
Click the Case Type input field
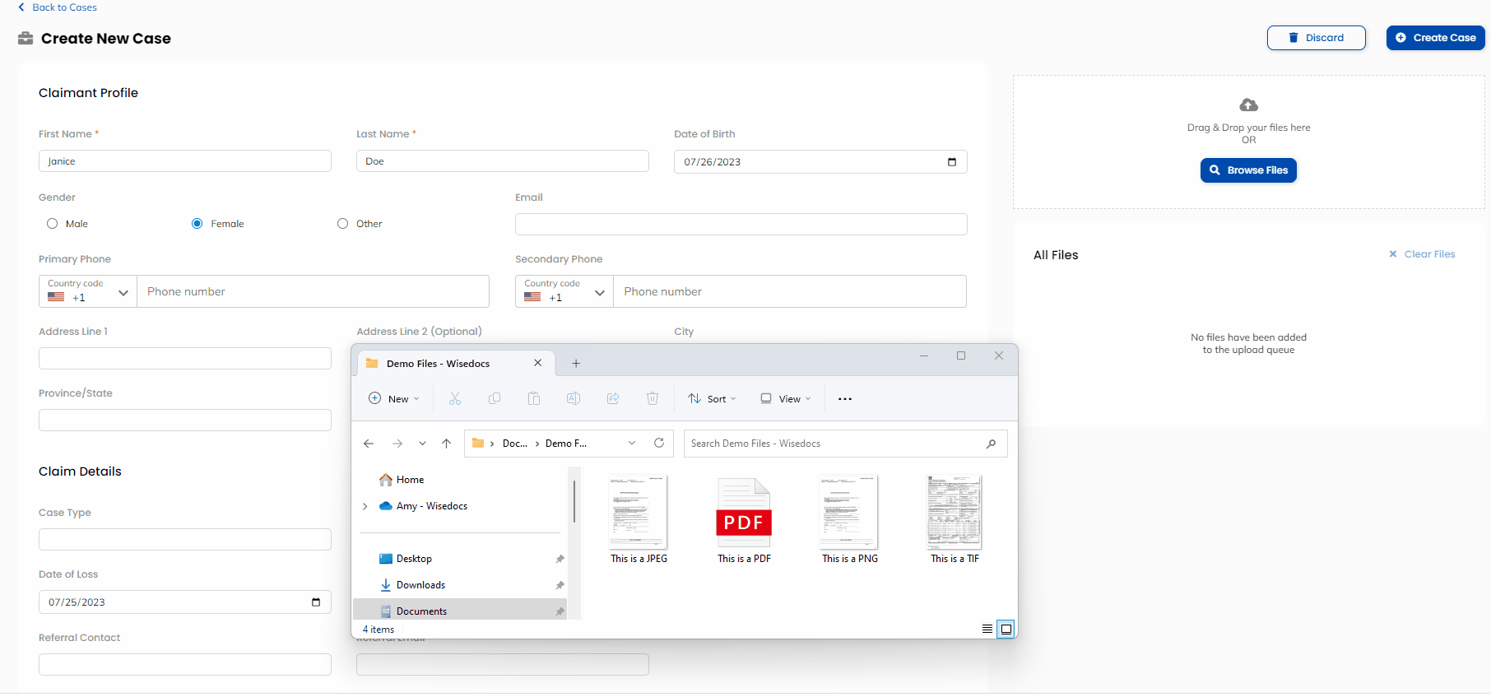point(185,540)
